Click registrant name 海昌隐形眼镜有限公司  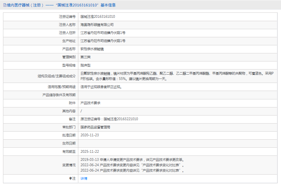[97, 25]
